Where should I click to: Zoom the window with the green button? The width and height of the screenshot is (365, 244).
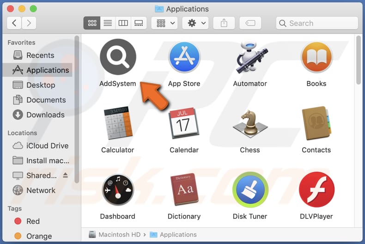[x=33, y=9]
